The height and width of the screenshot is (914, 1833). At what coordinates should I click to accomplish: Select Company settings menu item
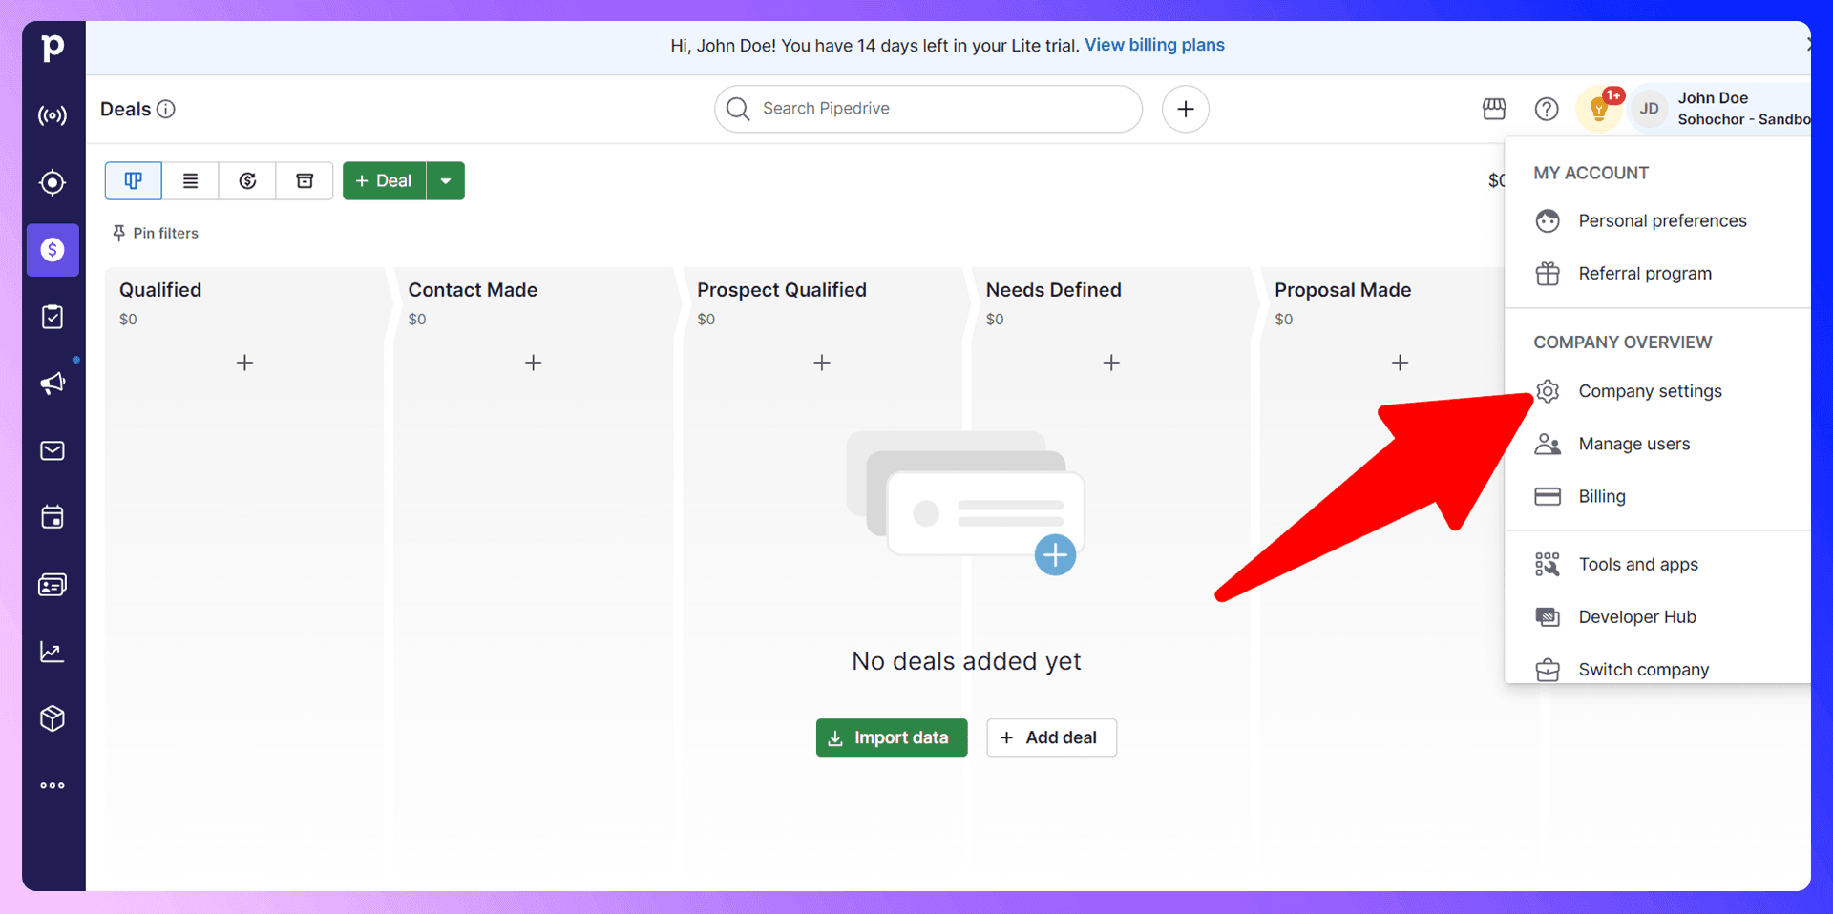1657,391
